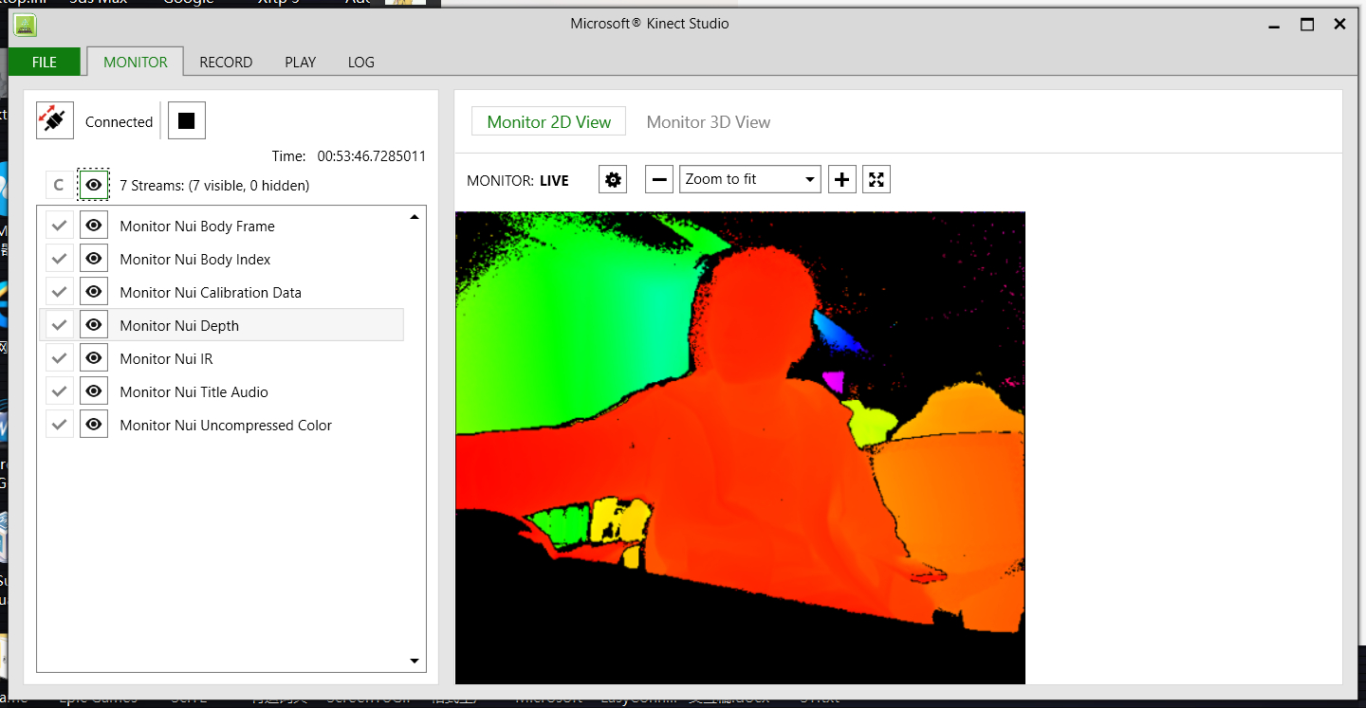1366x708 pixels.
Task: Click the stream list scroll down arrow
Action: 415,661
